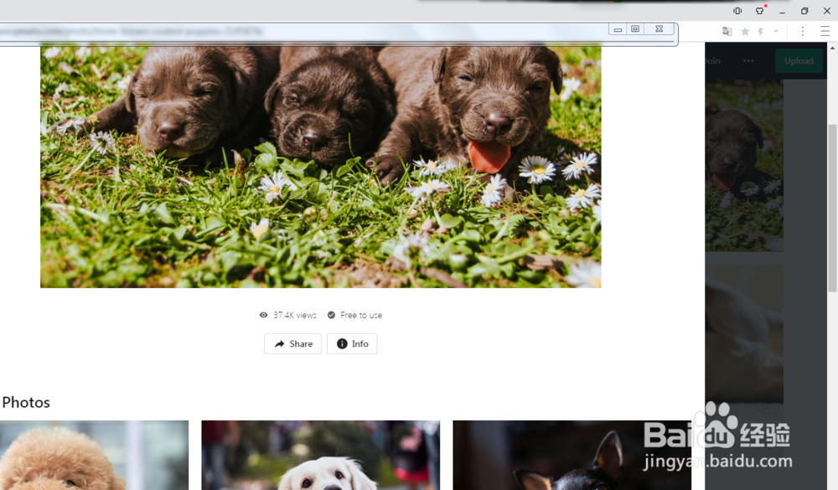This screenshot has height=490, width=838.
Task: Click the Free to use checkmark icon
Action: coord(331,315)
